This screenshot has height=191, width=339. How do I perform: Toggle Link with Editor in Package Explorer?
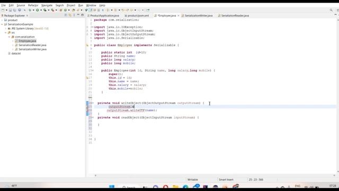point(70,15)
